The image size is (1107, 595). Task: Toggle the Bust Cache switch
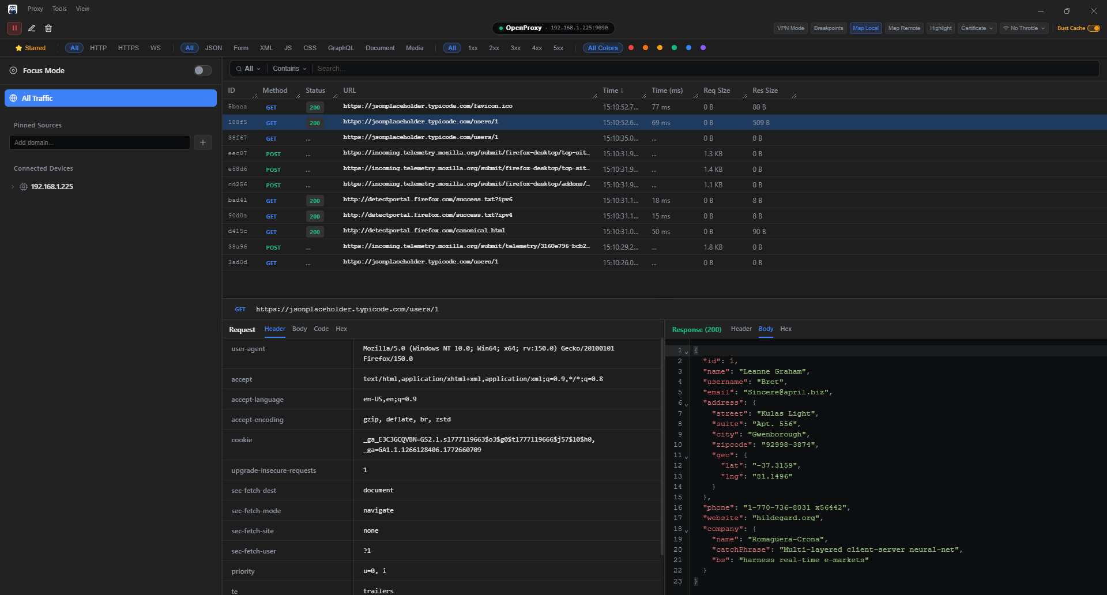[x=1094, y=28]
